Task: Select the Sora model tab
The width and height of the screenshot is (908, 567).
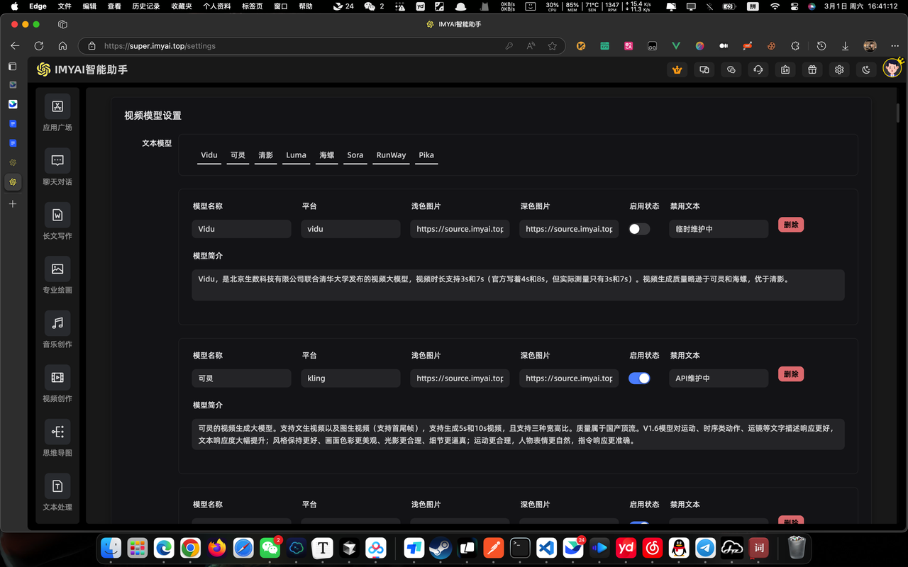Action: pos(355,155)
